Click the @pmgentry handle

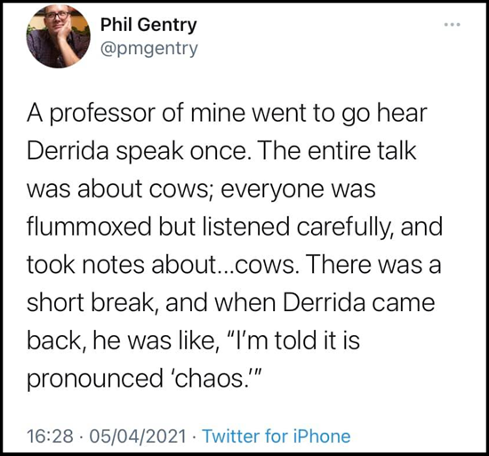tap(149, 49)
